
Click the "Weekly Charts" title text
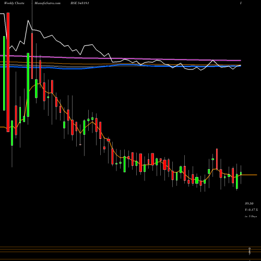(14, 3)
